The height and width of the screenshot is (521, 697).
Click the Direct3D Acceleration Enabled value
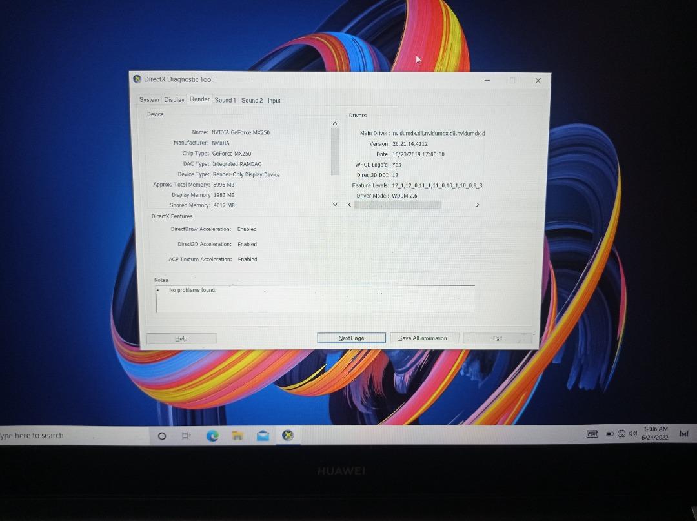[x=247, y=245]
